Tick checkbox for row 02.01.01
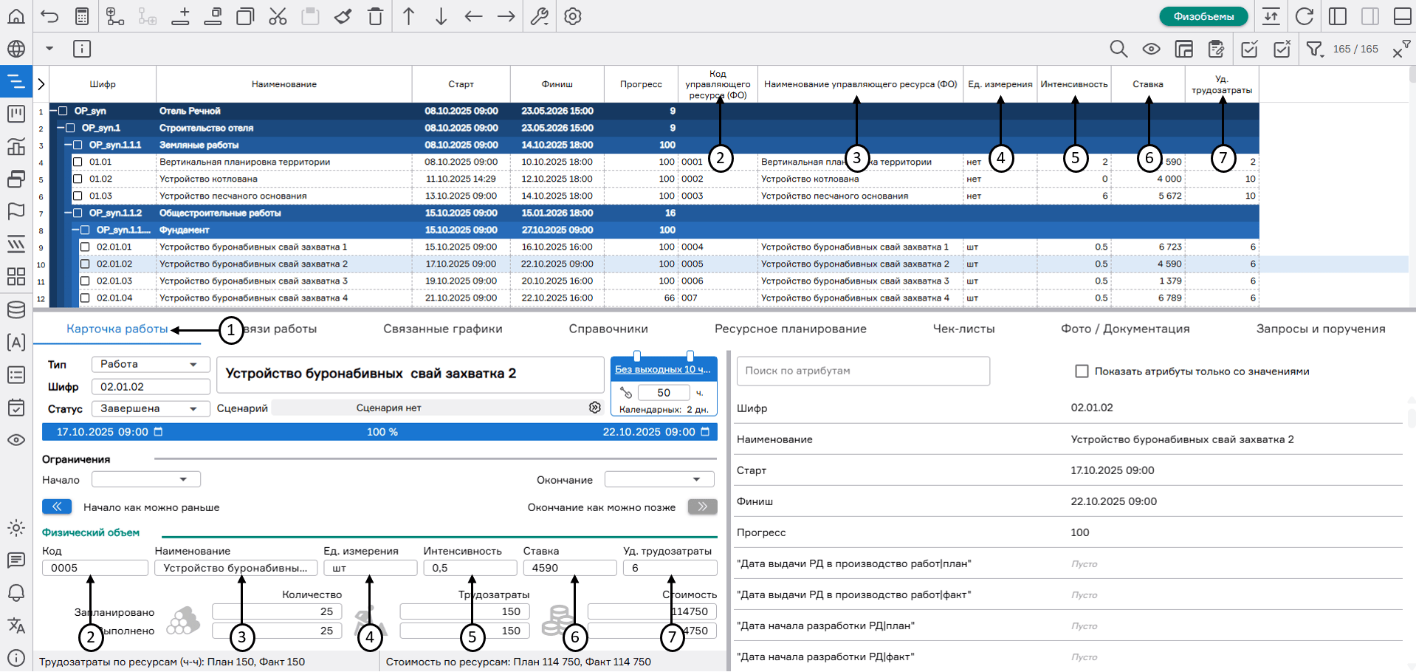 [x=85, y=247]
